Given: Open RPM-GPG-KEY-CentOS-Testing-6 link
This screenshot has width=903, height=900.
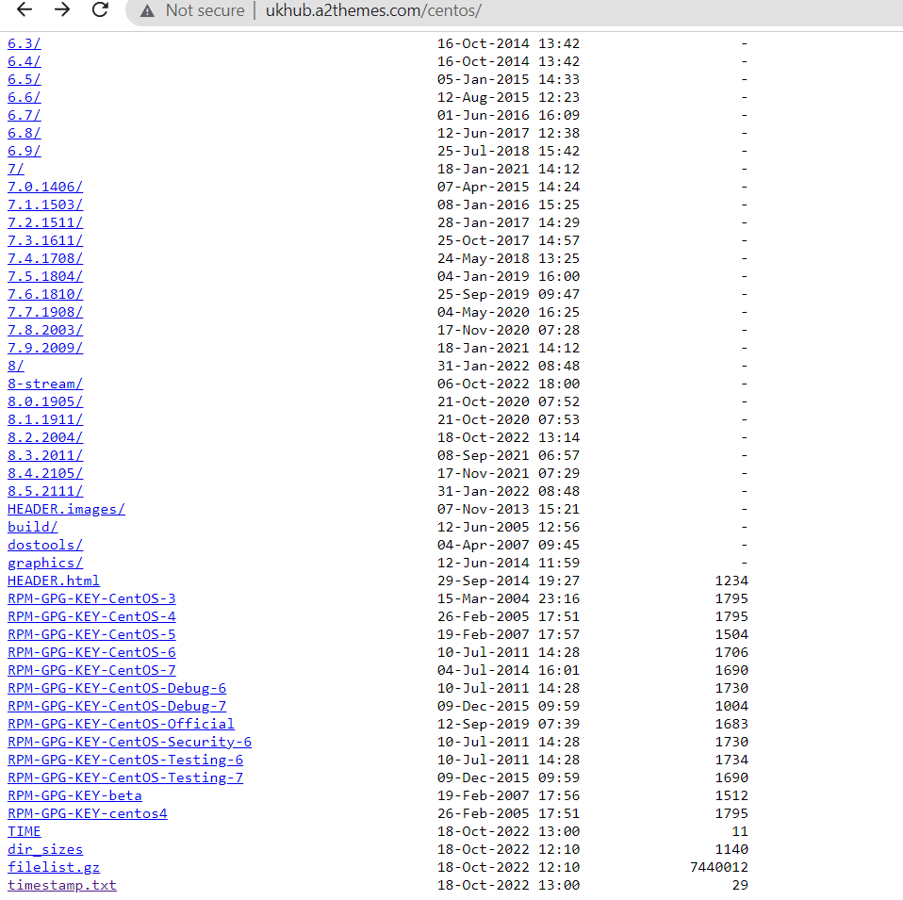Looking at the screenshot, I should (125, 761).
